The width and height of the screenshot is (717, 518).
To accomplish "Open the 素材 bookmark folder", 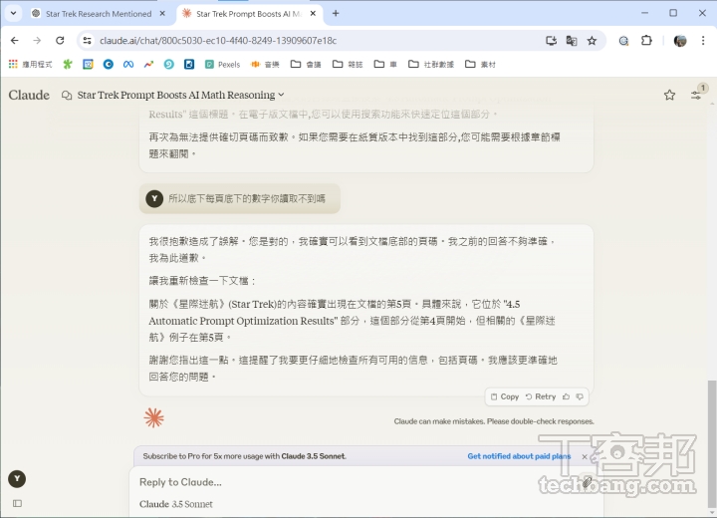I will point(480,64).
